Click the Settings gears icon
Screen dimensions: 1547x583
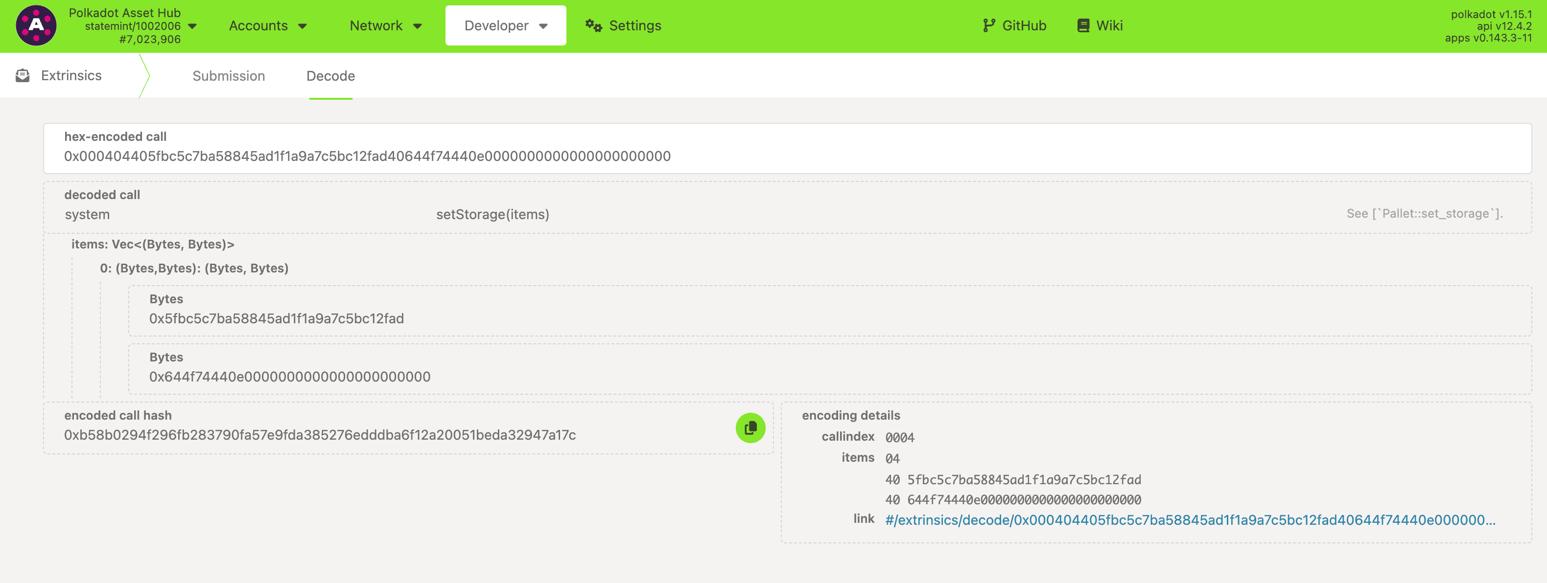click(593, 26)
